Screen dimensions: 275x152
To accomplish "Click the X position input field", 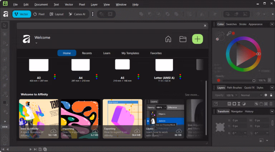I will click(239, 120).
